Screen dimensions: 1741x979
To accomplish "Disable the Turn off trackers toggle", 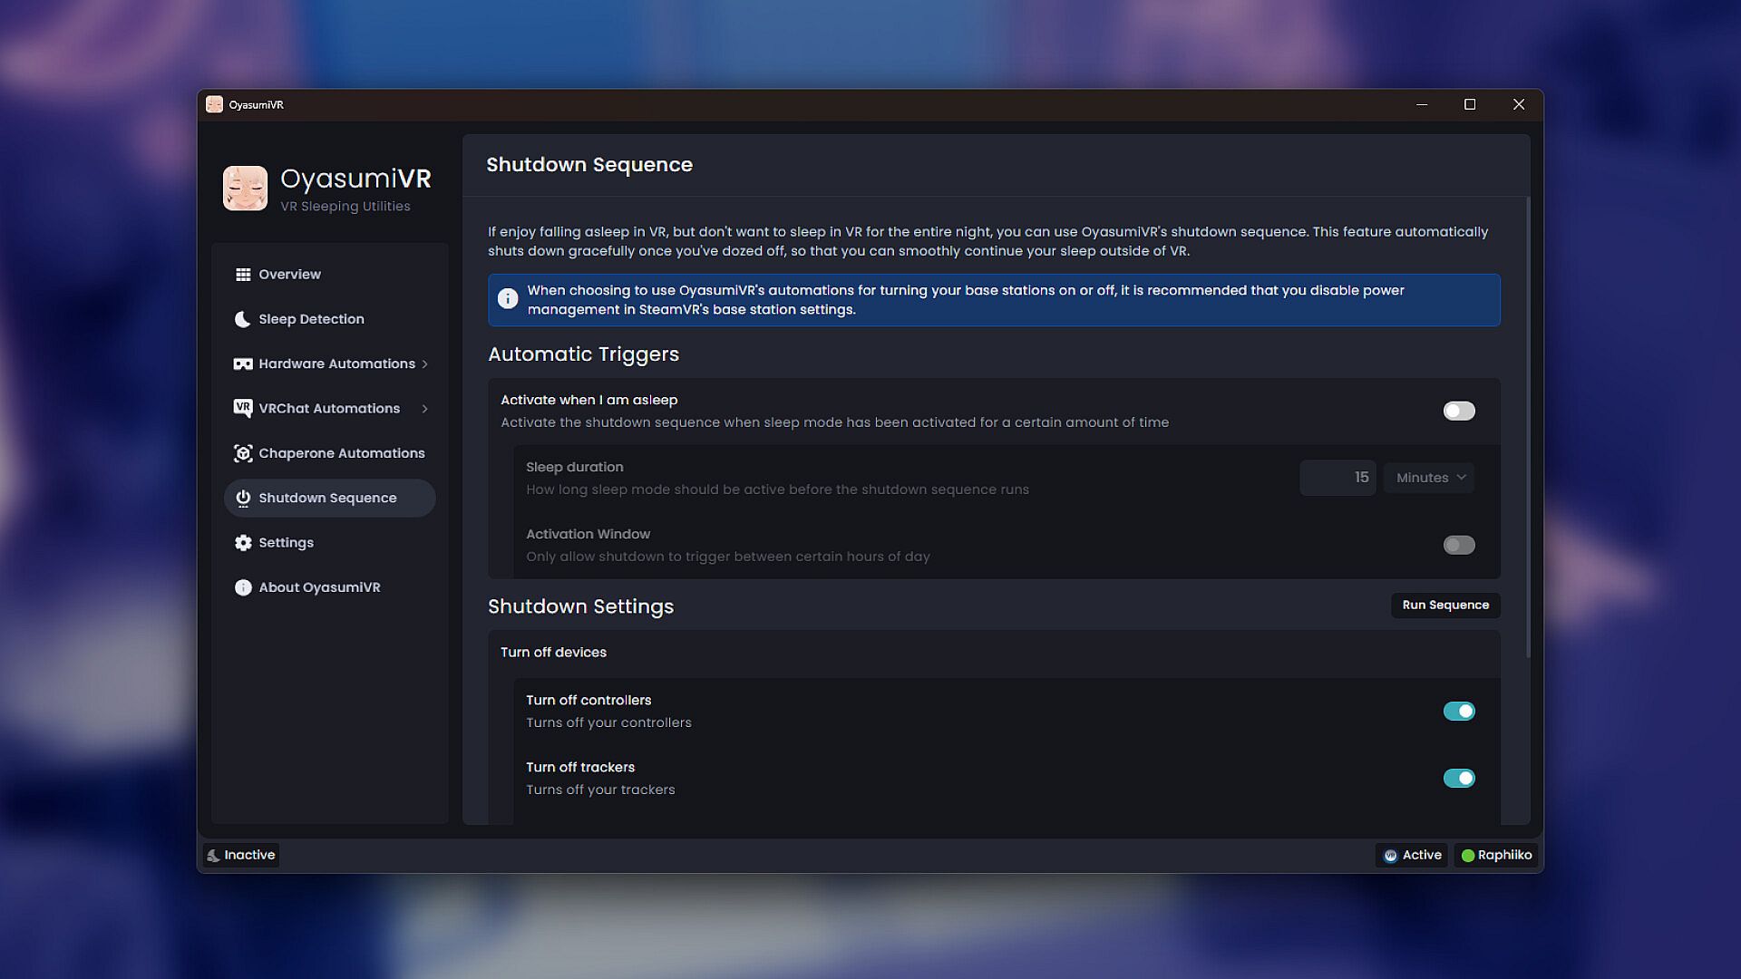I will point(1458,778).
